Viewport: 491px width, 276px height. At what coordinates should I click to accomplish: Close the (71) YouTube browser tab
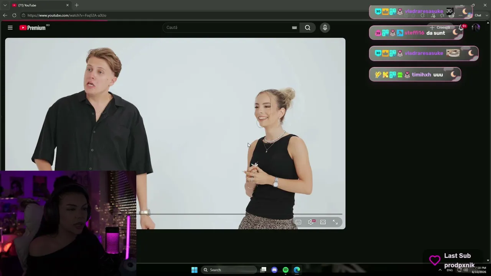tap(68, 5)
